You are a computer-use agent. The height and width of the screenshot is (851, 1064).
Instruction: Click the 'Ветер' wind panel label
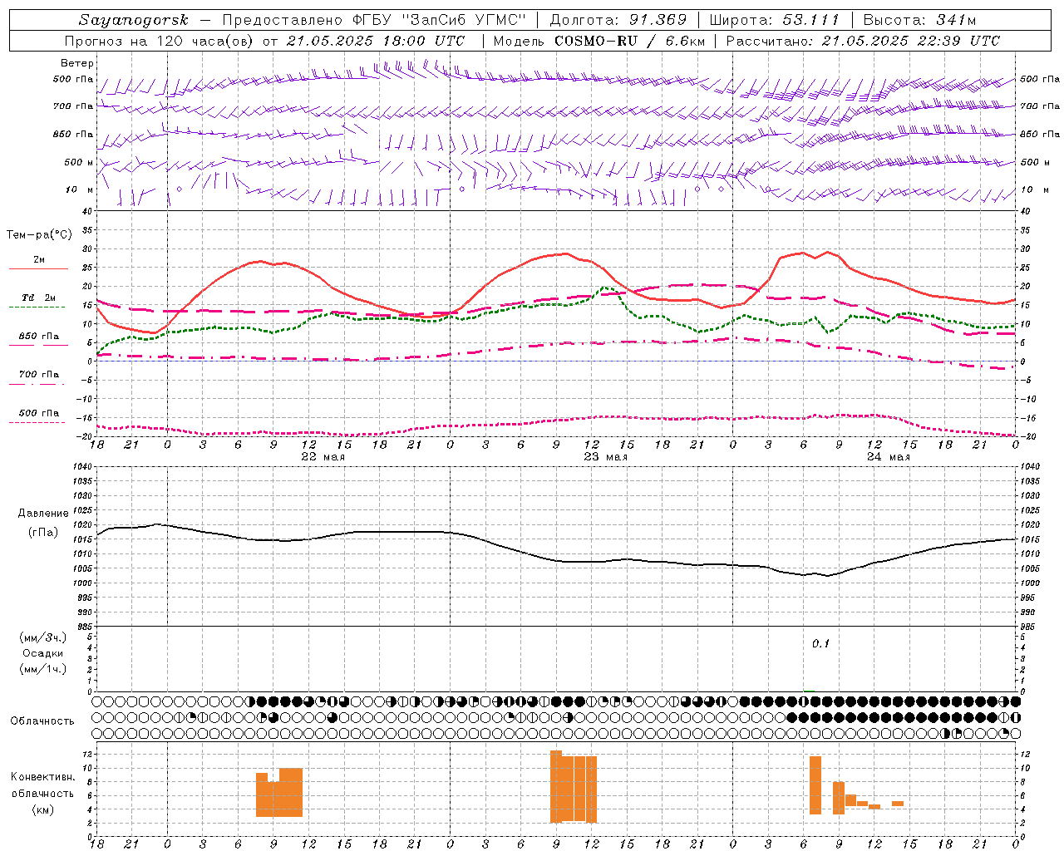coord(77,63)
